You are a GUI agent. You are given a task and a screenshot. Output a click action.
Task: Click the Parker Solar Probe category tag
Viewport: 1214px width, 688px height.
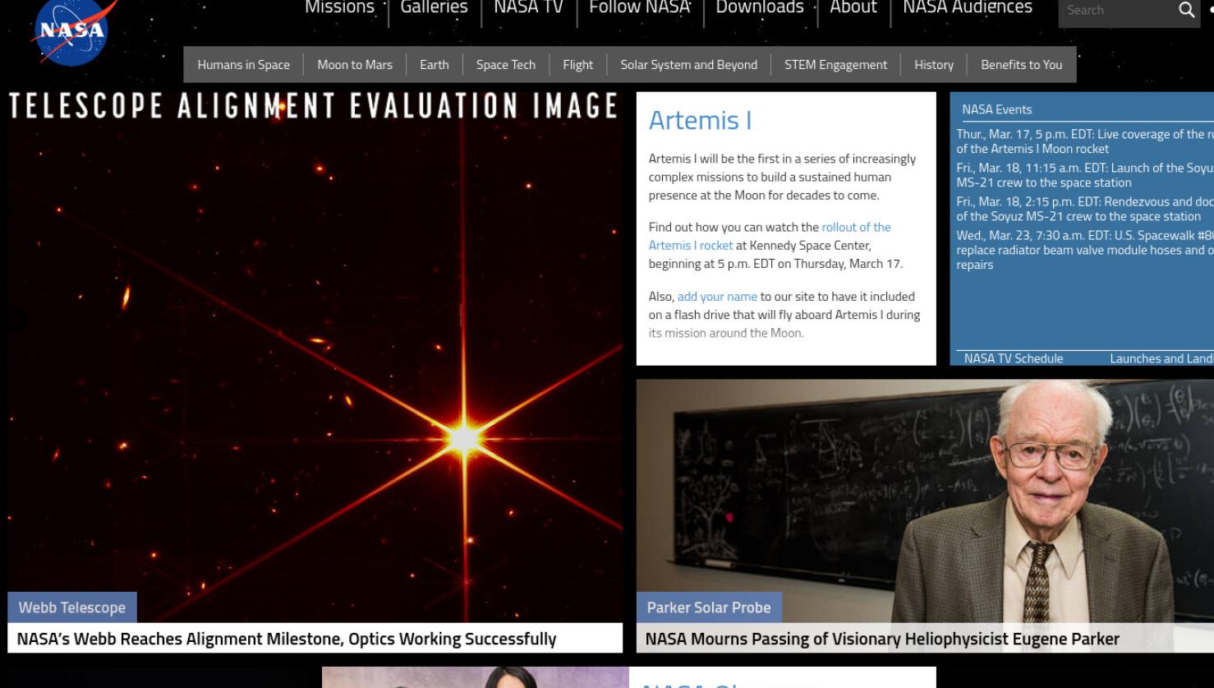[x=709, y=607]
